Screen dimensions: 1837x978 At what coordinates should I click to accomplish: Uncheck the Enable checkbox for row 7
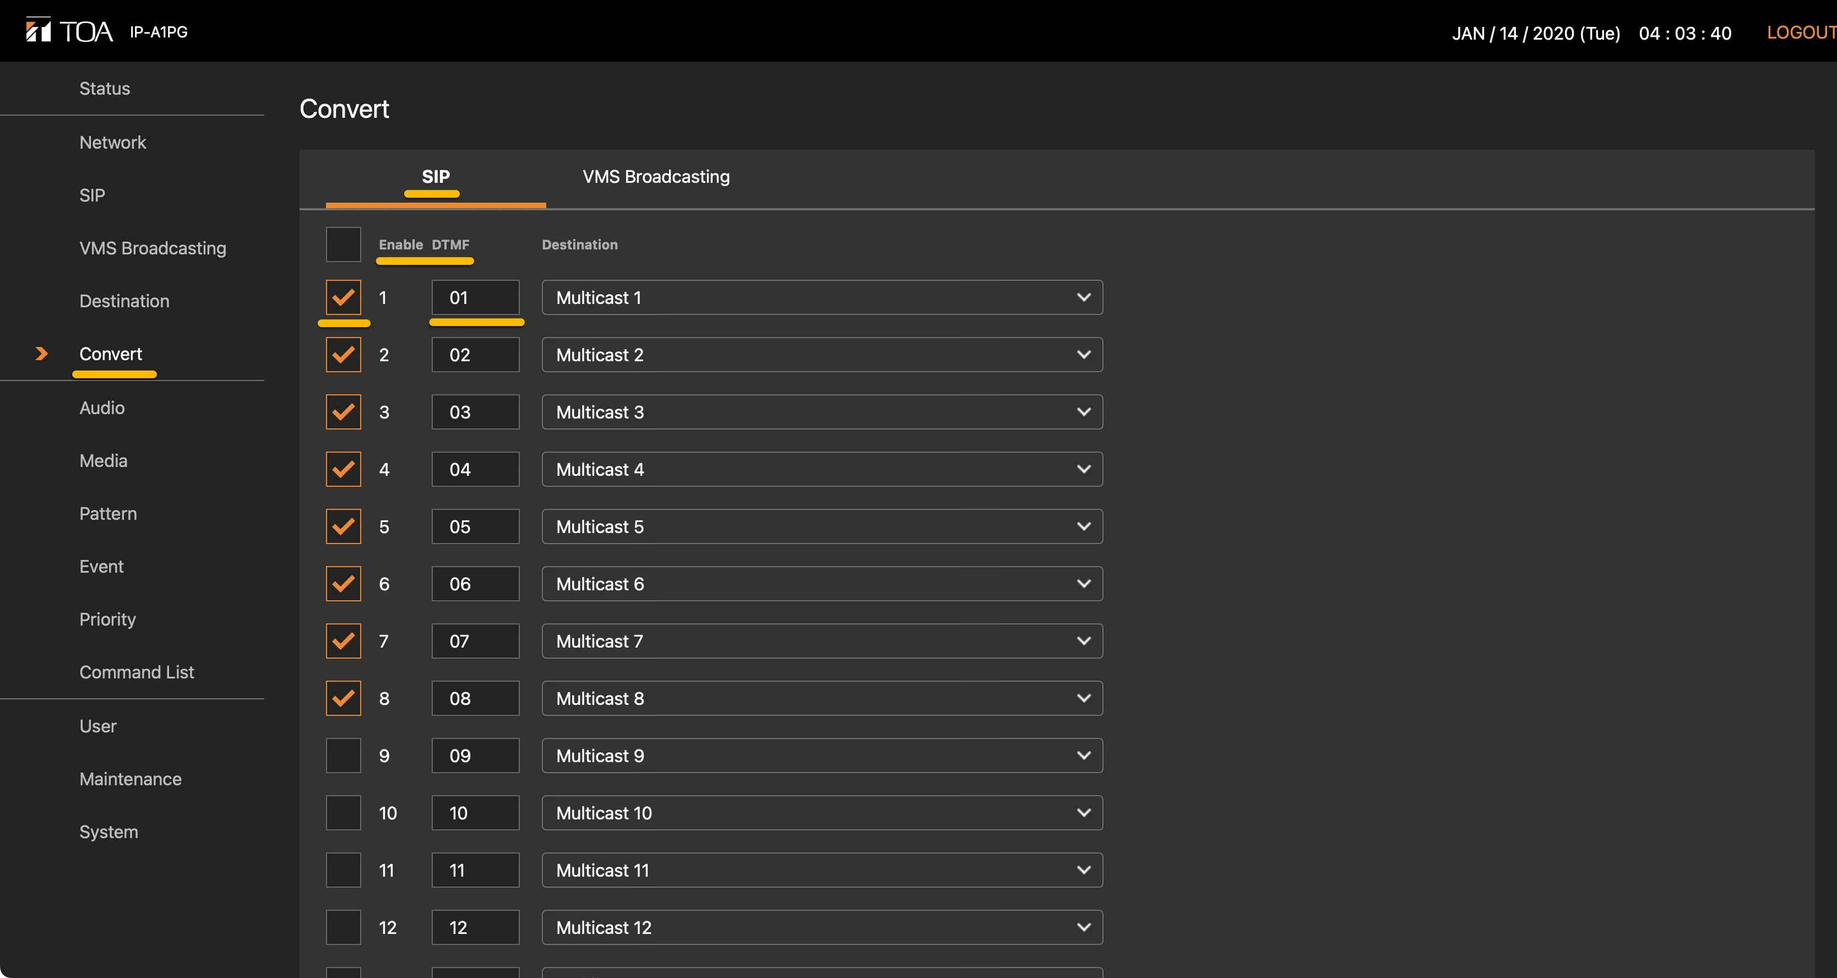344,642
